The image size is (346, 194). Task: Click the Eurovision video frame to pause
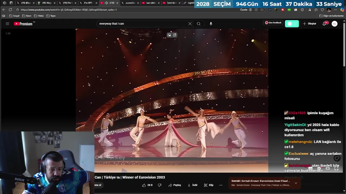172,100
